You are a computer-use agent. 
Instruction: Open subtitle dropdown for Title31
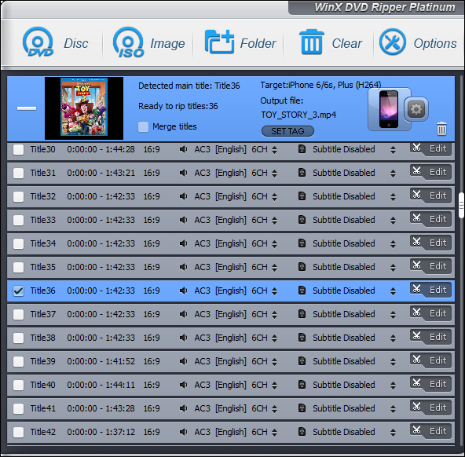pos(394,174)
